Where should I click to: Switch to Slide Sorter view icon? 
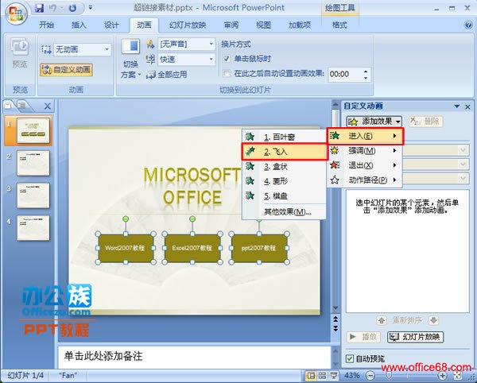pos(322,376)
